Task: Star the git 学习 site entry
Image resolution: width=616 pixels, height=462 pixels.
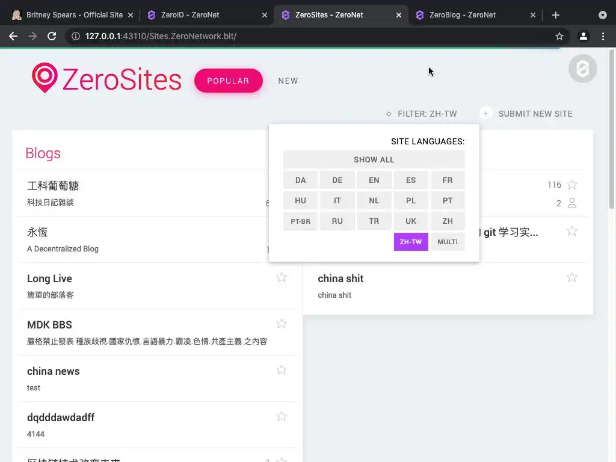Action: point(572,231)
